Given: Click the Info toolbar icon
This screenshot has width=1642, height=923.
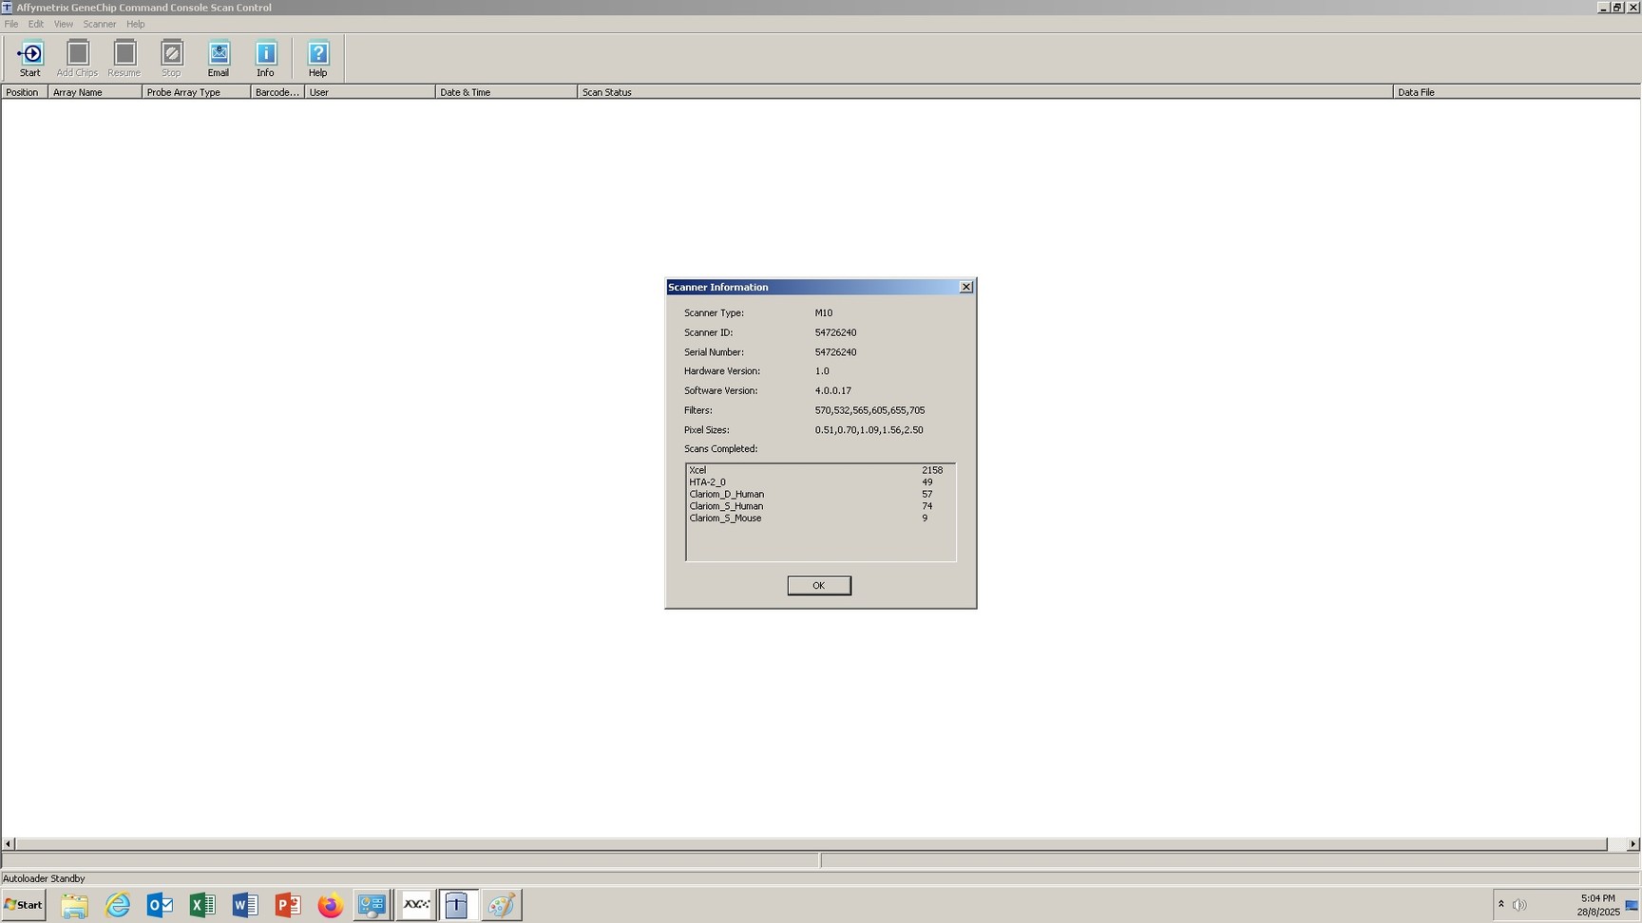Looking at the screenshot, I should pos(265,58).
